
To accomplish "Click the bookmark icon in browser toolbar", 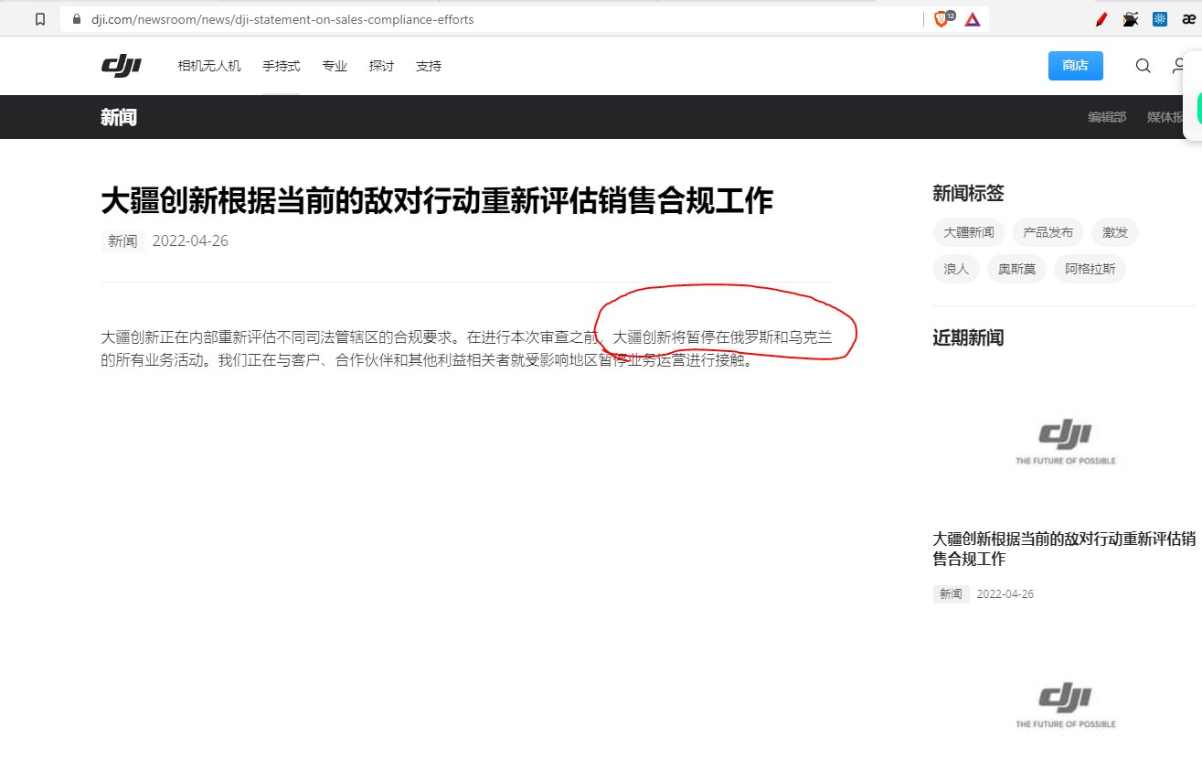I will [39, 19].
